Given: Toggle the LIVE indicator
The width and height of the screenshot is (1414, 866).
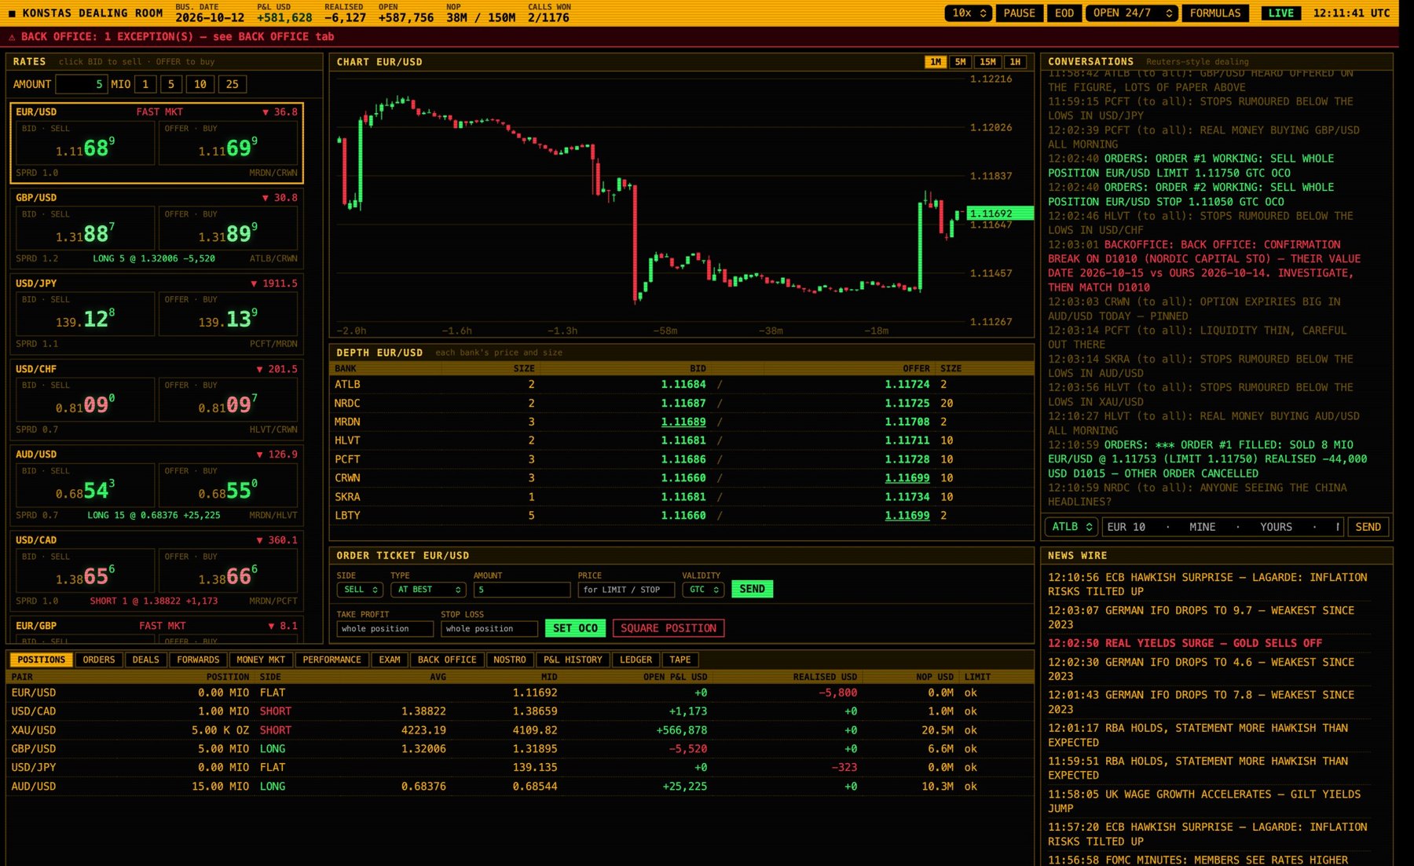Looking at the screenshot, I should click(1280, 13).
